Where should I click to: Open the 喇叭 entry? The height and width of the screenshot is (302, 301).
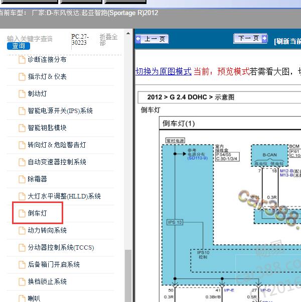click(34, 298)
